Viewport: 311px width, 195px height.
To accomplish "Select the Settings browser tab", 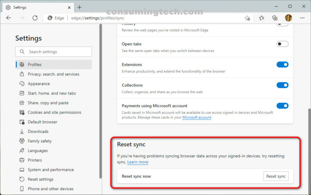I will [38, 8].
